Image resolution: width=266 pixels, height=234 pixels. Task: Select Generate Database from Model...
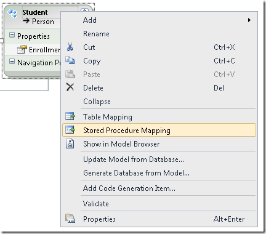click(136, 173)
